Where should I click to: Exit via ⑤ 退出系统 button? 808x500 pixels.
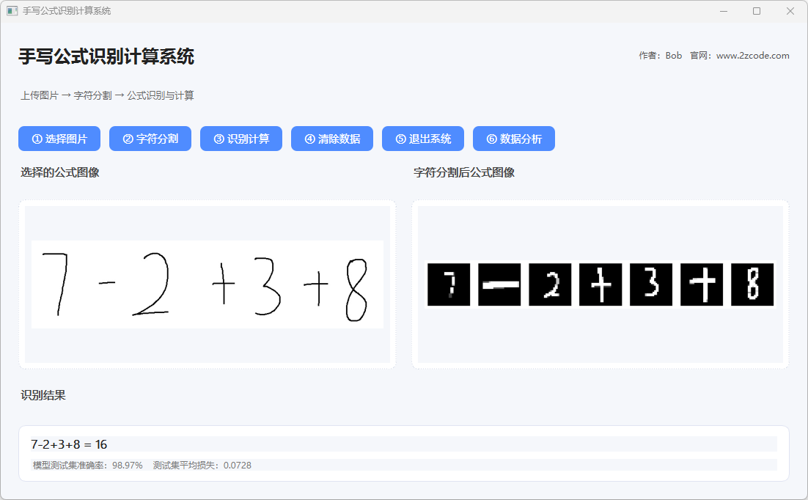coord(423,139)
